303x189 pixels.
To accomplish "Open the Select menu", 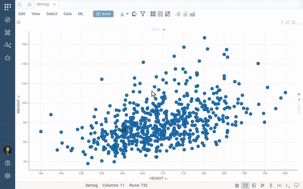I will 52,14.
